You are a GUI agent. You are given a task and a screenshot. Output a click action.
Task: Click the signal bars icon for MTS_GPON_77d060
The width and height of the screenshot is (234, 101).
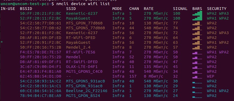click(197, 23)
